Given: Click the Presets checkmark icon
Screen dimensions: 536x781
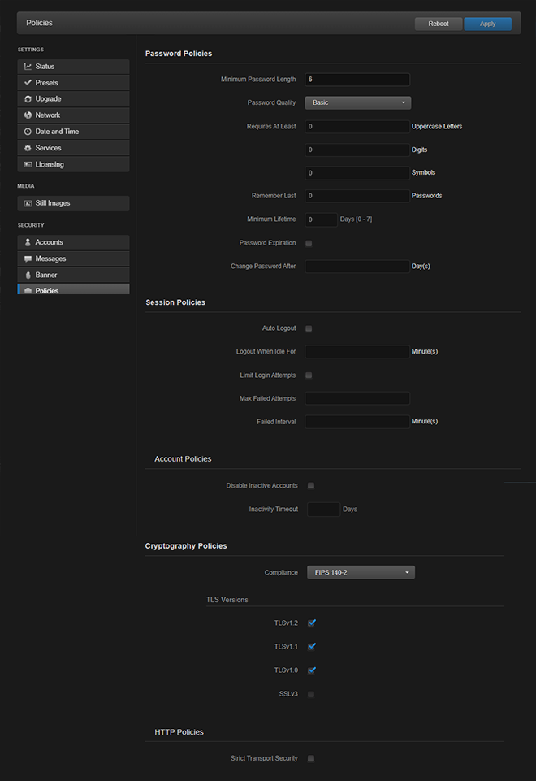Looking at the screenshot, I should pos(28,83).
